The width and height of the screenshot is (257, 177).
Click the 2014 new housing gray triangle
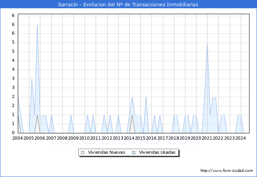pos(132,125)
